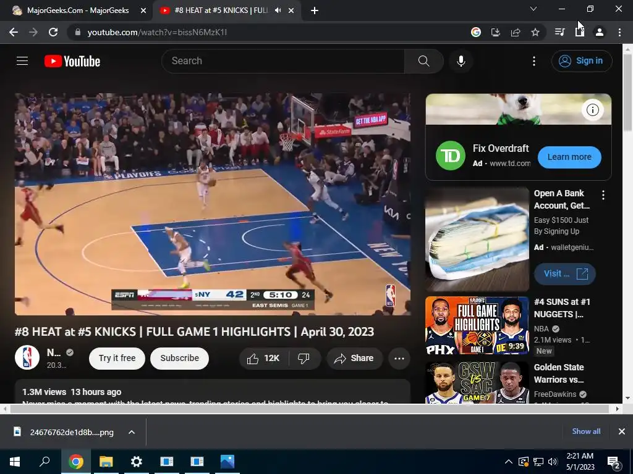Click the Try it free button
Screen dimensions: 633x474
pos(117,359)
